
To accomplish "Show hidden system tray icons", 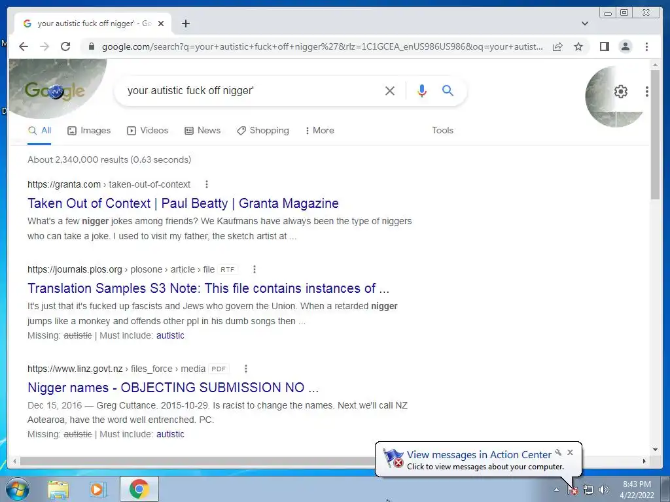I will 556,490.
